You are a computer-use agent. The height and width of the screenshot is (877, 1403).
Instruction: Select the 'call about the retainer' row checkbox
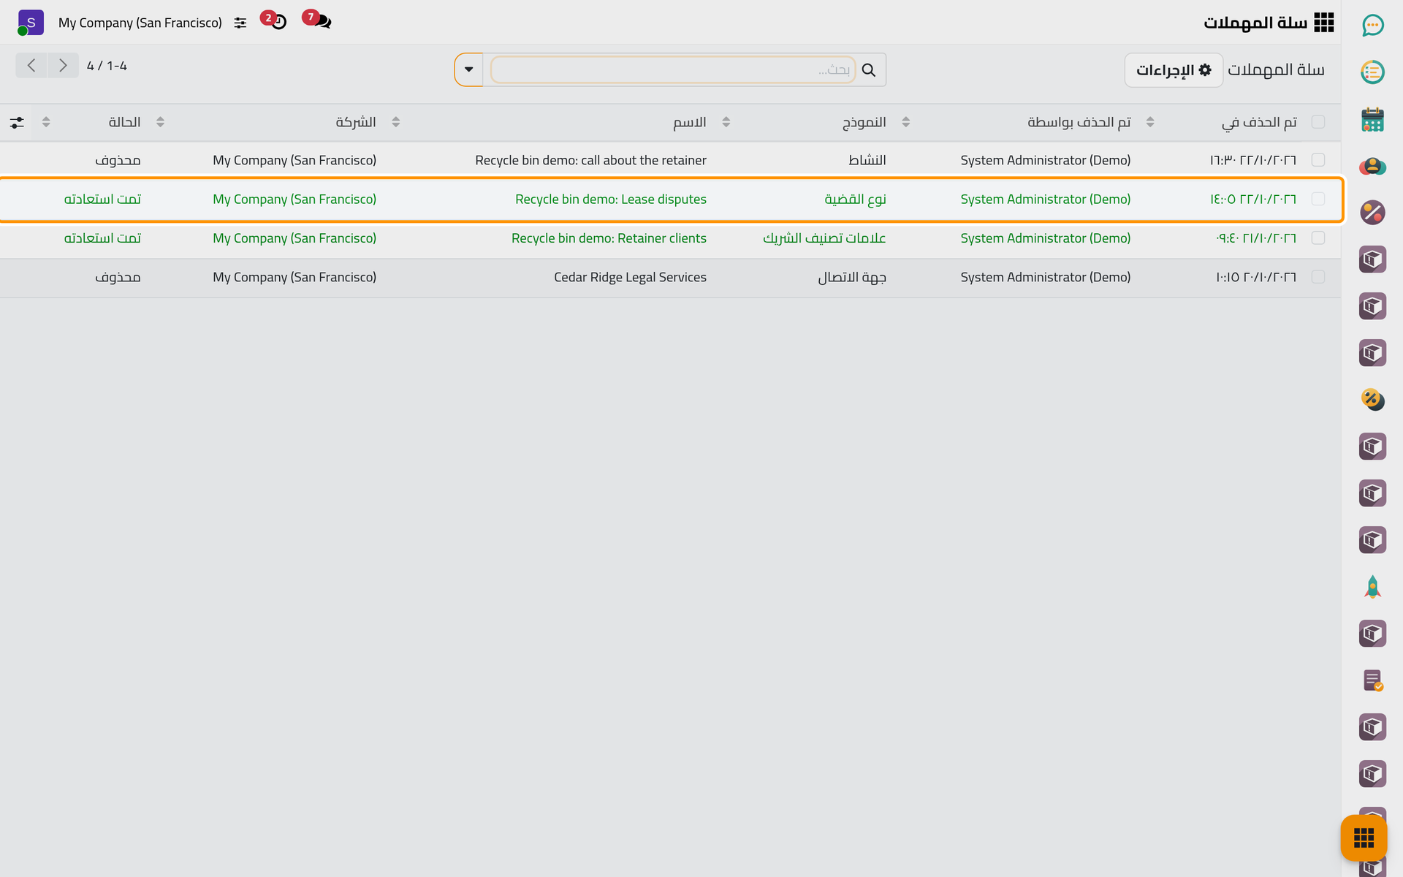[1318, 160]
